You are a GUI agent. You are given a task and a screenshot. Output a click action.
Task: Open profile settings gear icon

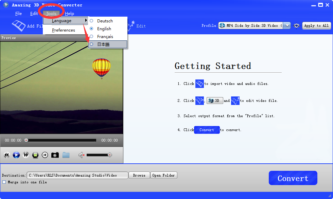click(x=296, y=26)
